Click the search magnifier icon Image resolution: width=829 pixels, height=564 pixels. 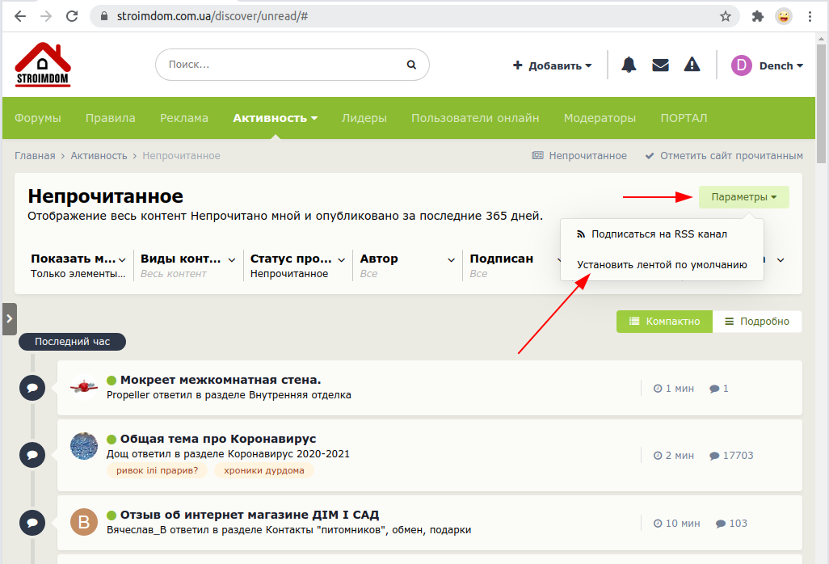tap(411, 65)
